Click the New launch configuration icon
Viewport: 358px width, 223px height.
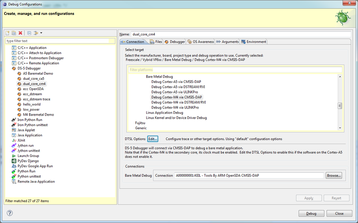tap(8, 33)
